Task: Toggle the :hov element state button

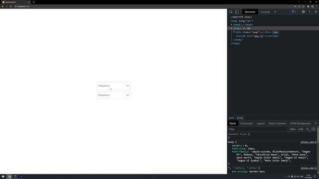Action: pos(293,129)
